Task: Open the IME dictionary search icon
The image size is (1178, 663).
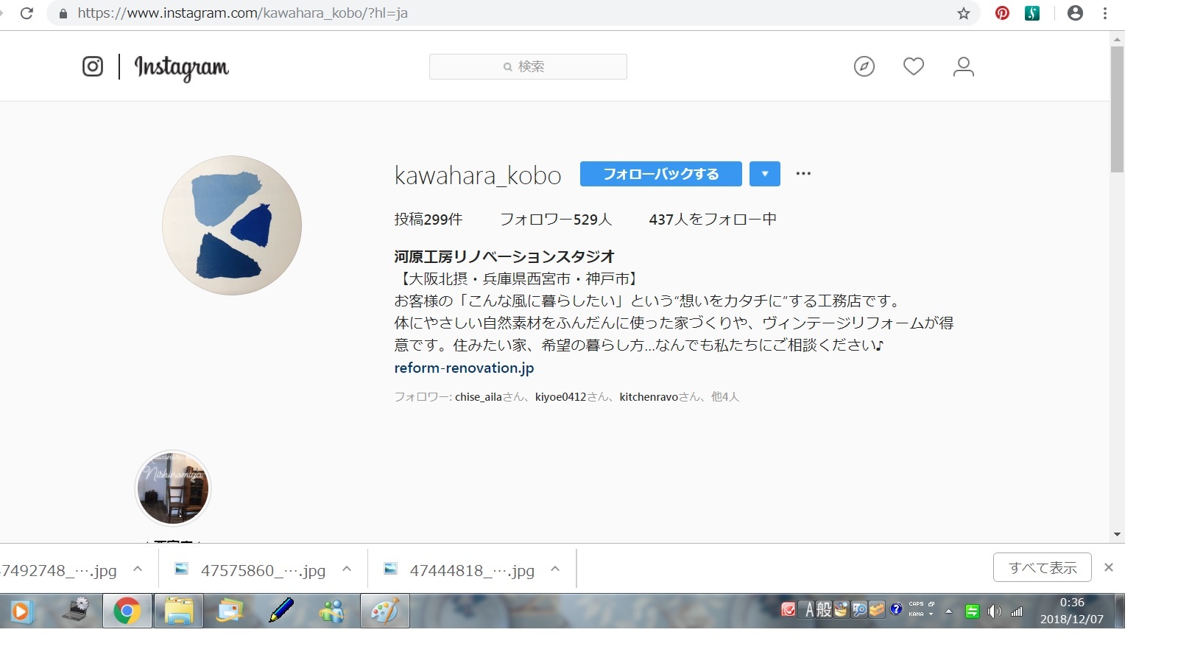Action: (x=859, y=610)
